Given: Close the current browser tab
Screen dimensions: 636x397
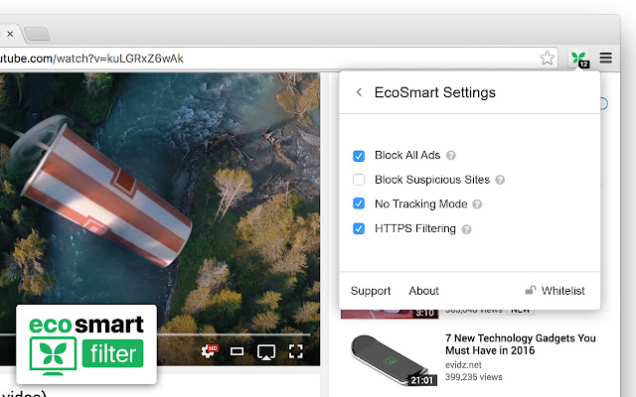Looking at the screenshot, I should point(10,34).
